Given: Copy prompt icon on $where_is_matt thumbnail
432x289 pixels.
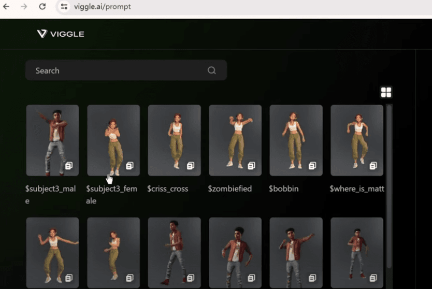Looking at the screenshot, I should point(373,166).
